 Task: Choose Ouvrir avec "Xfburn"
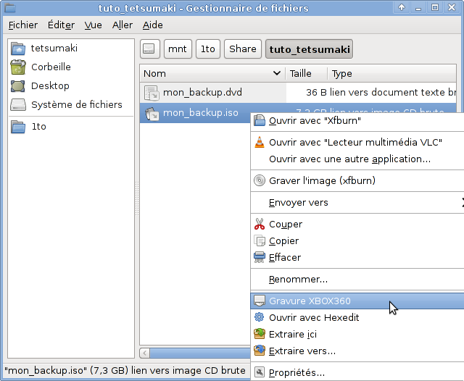coord(357,120)
